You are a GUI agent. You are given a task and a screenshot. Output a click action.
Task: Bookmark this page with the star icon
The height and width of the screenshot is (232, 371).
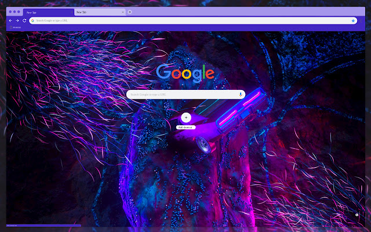point(353,21)
